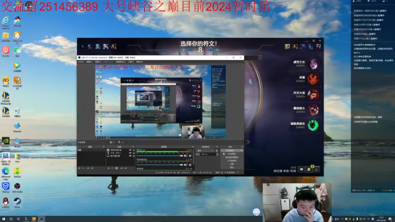
Task: Open Recycle Bin desktop icon
Action: [17, 112]
